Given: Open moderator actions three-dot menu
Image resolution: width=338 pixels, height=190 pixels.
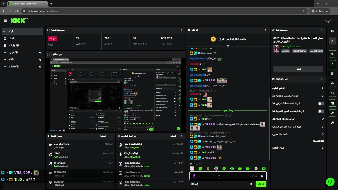Looking at the screenshot, I should [181, 136].
